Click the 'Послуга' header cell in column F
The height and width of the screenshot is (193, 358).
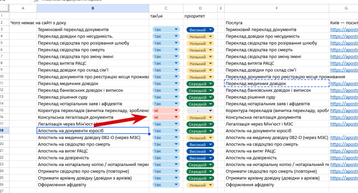click(x=277, y=23)
